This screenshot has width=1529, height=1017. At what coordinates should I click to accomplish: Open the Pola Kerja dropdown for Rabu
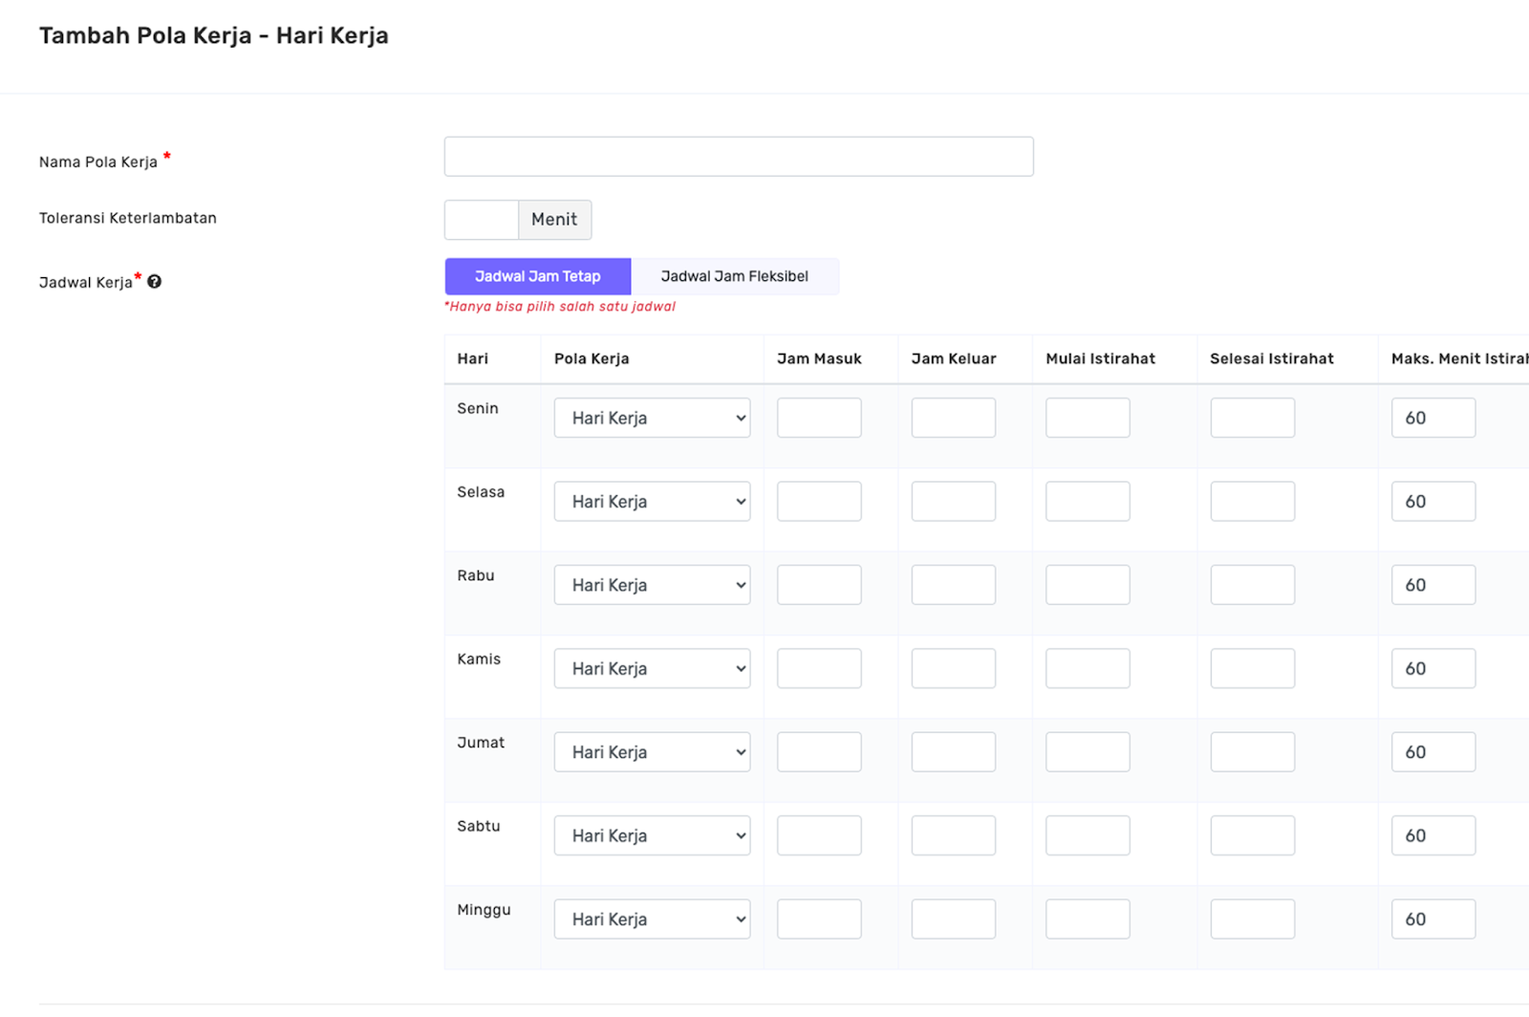click(x=652, y=584)
